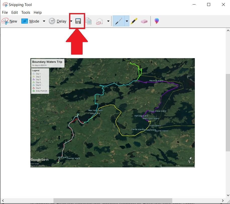
Task: Click the Mode rectangular snip button
Action: point(30,21)
